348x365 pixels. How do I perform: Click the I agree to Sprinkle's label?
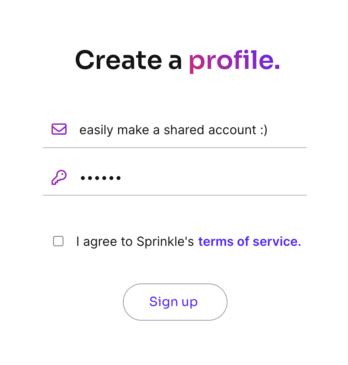(x=135, y=241)
